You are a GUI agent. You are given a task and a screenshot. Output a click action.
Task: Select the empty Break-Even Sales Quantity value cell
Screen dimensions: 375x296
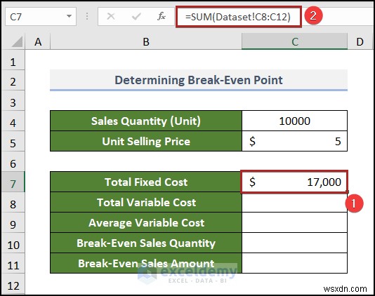[x=295, y=243]
